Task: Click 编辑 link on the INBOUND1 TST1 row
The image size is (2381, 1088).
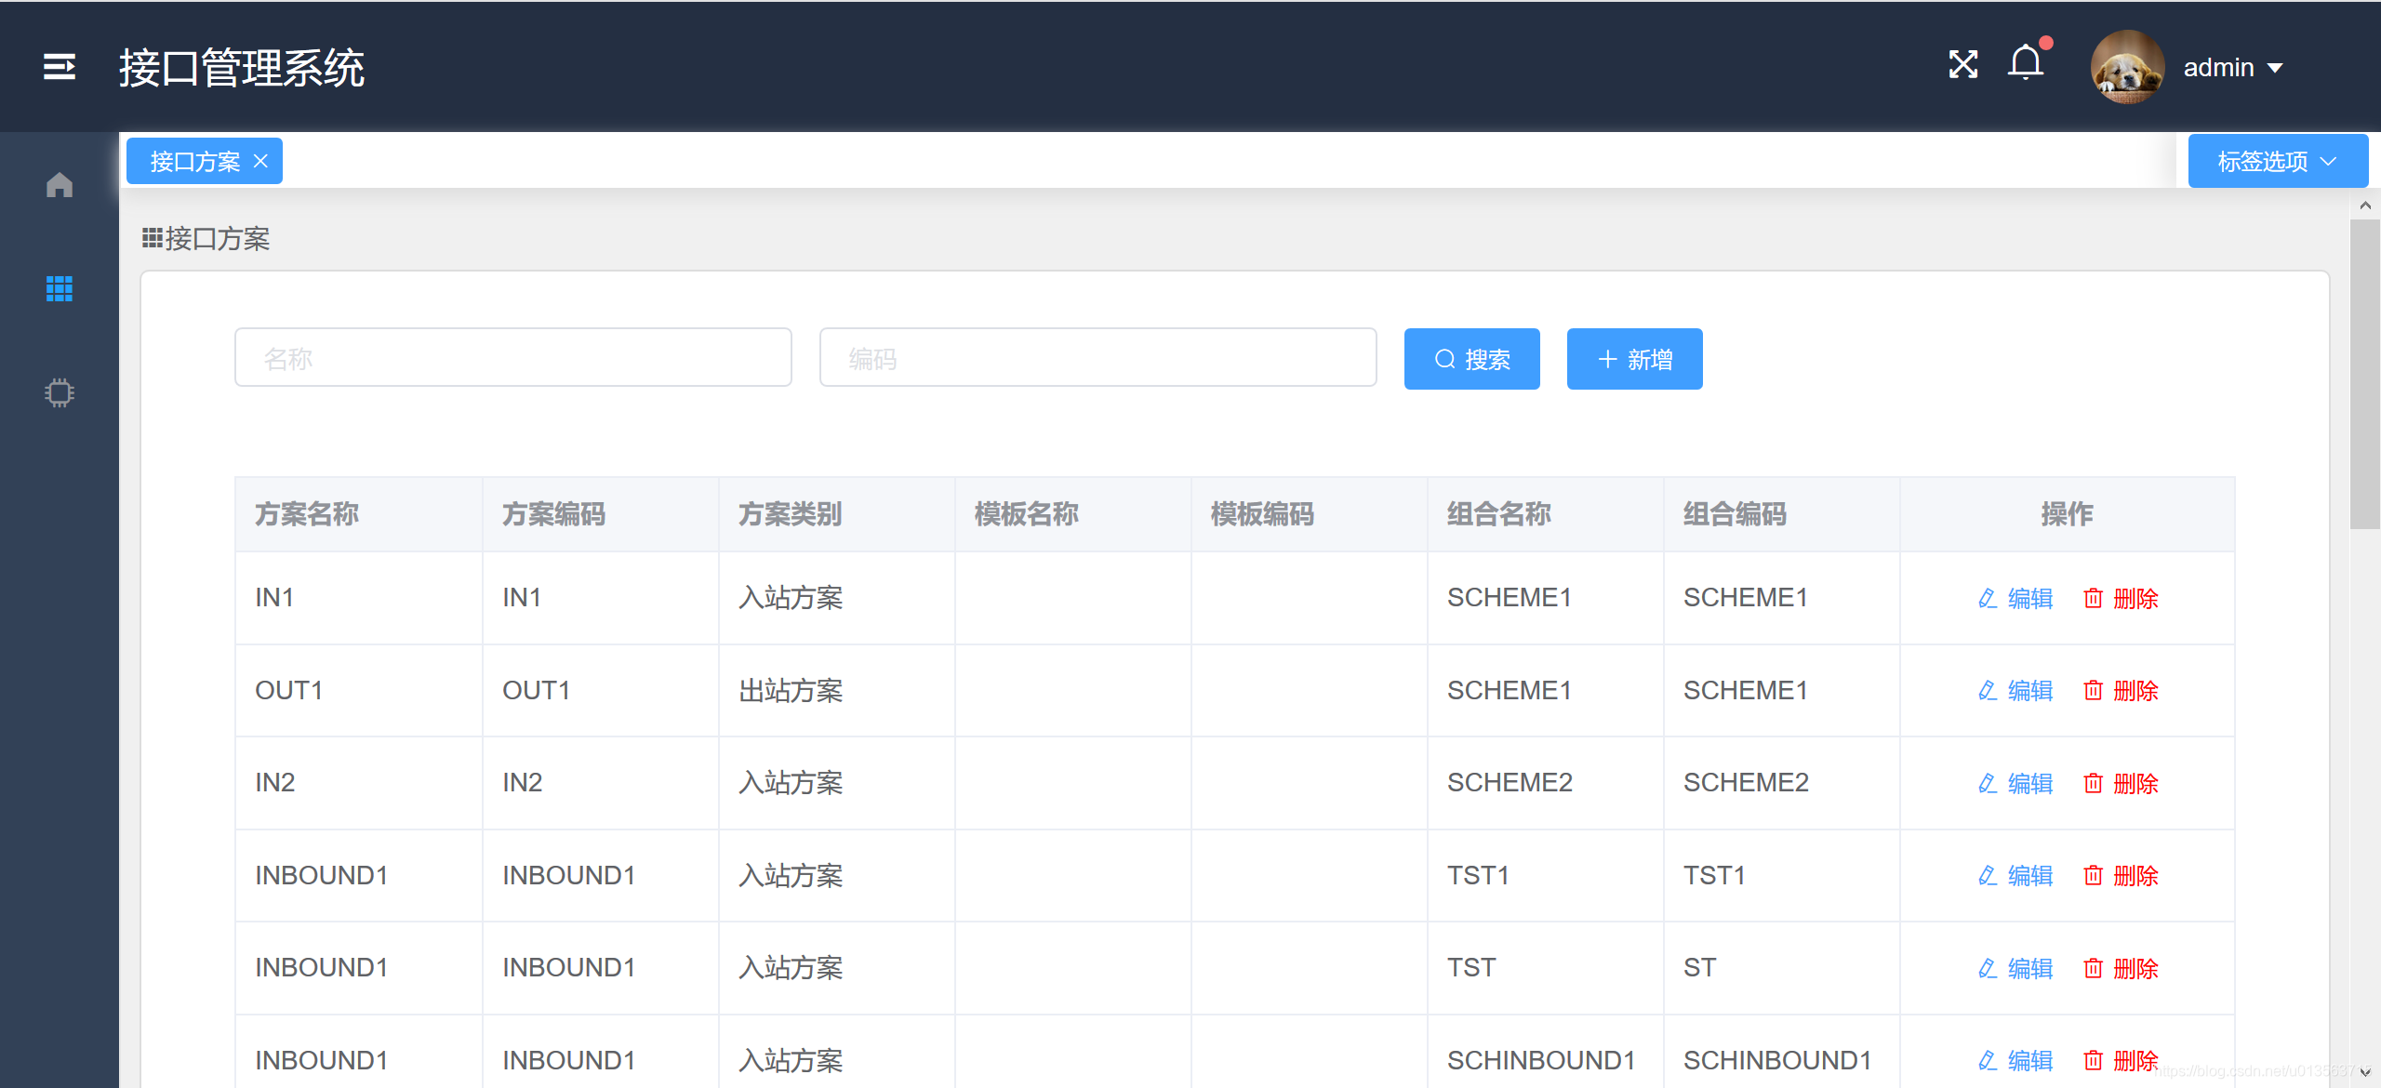Action: point(2032,875)
